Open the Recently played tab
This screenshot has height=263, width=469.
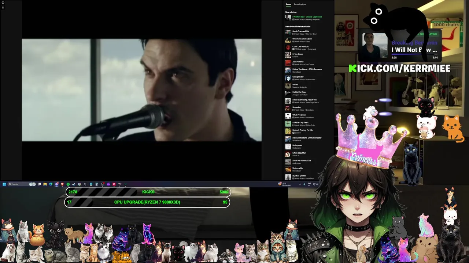coord(300,4)
